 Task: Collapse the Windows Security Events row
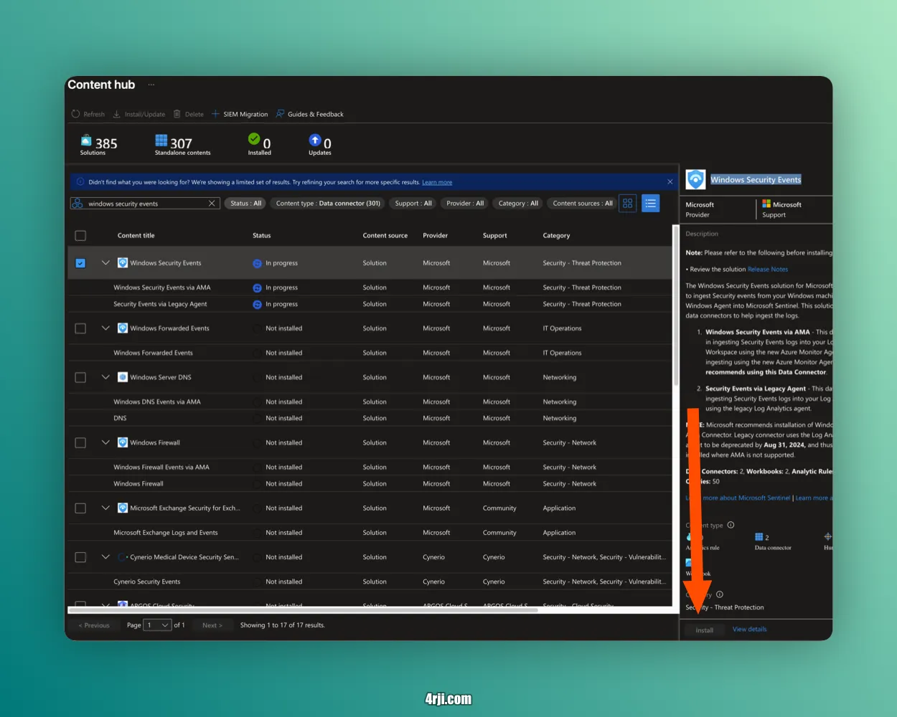(105, 263)
